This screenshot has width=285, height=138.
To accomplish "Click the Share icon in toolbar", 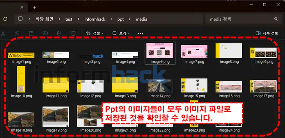I will (59, 33).
